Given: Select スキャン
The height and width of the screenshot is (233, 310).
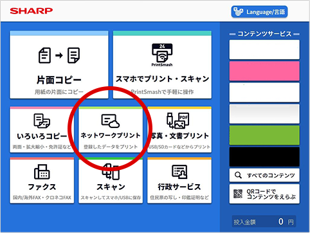Looking at the screenshot, I should click(x=111, y=180).
